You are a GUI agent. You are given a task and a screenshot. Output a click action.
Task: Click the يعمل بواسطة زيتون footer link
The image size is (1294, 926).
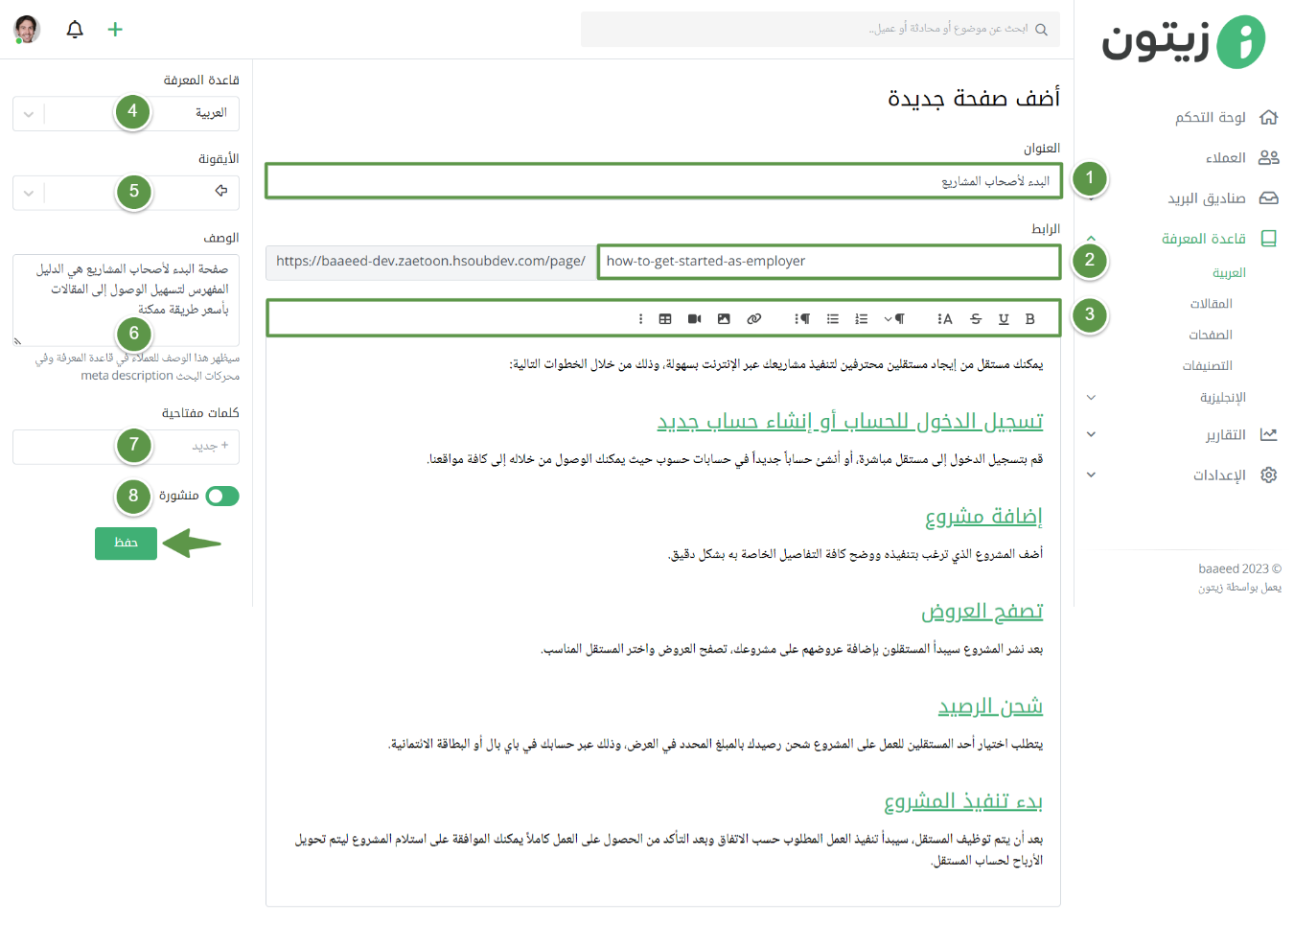[1239, 588]
